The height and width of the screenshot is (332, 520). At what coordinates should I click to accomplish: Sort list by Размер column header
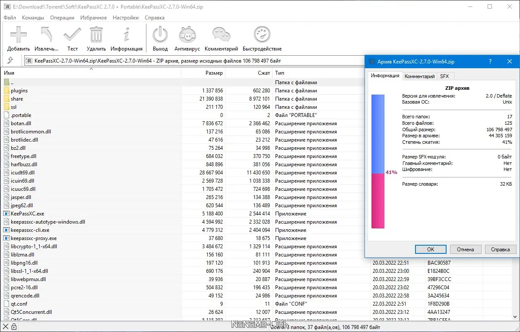203,73
